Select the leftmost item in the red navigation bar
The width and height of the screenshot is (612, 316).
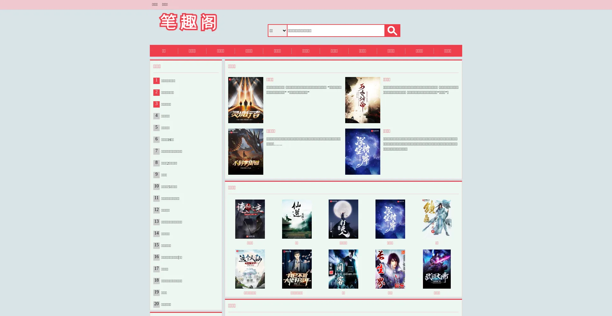tap(164, 51)
